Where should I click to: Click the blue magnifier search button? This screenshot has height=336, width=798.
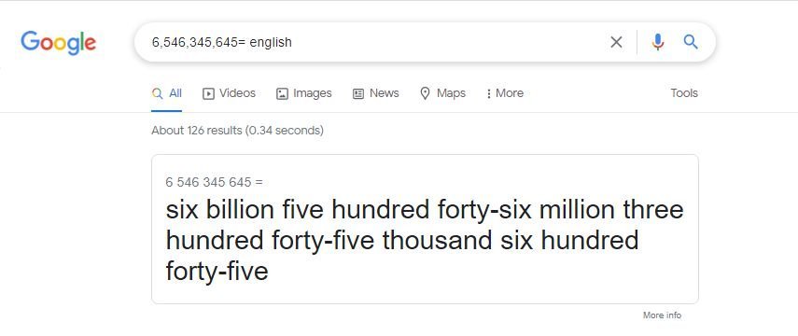coord(691,42)
